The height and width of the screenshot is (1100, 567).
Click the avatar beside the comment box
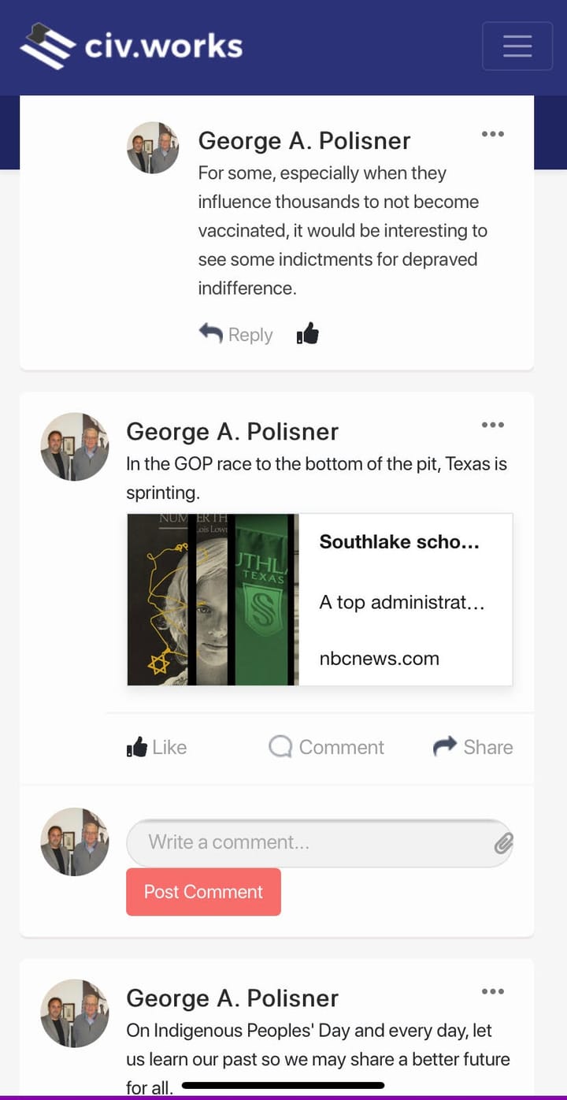[75, 842]
